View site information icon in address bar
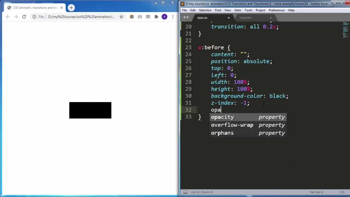350x197 pixels. click(34, 17)
